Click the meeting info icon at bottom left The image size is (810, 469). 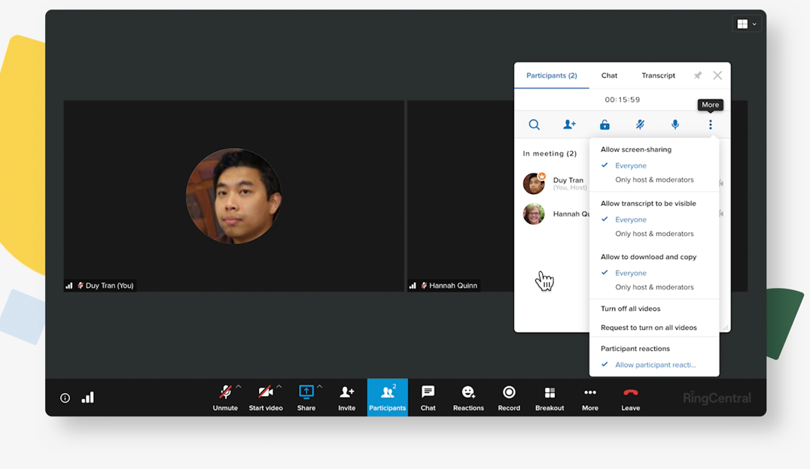click(x=65, y=398)
